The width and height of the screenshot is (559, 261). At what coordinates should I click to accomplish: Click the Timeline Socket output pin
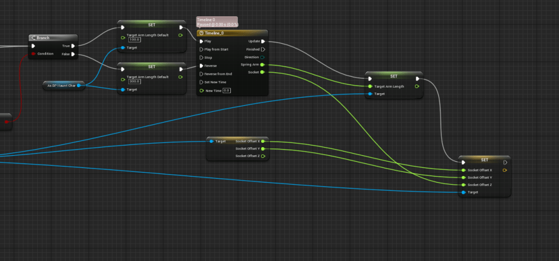click(263, 72)
